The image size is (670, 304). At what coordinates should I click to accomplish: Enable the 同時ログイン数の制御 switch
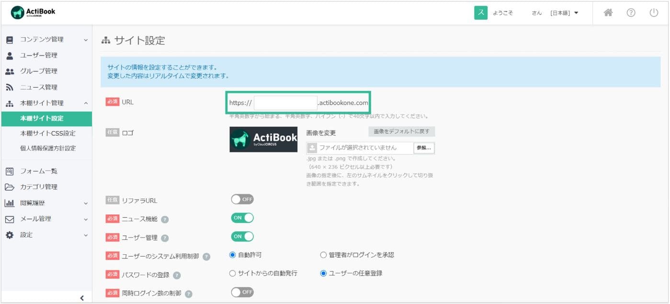(242, 292)
